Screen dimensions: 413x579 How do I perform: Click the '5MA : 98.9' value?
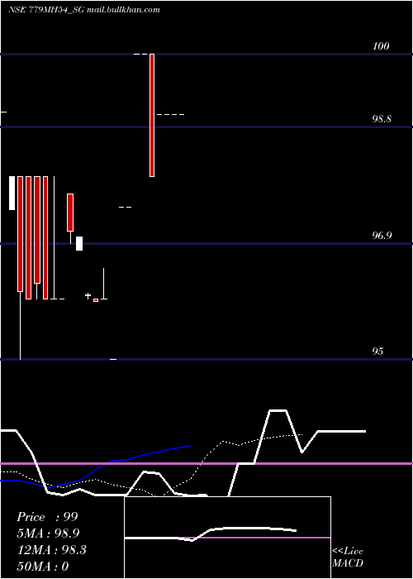click(48, 534)
